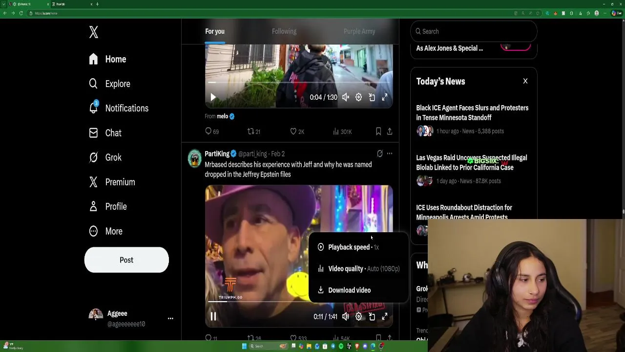Viewport: 625px width, 352px height.
Task: Open Premium in sidebar
Action: pos(112,182)
